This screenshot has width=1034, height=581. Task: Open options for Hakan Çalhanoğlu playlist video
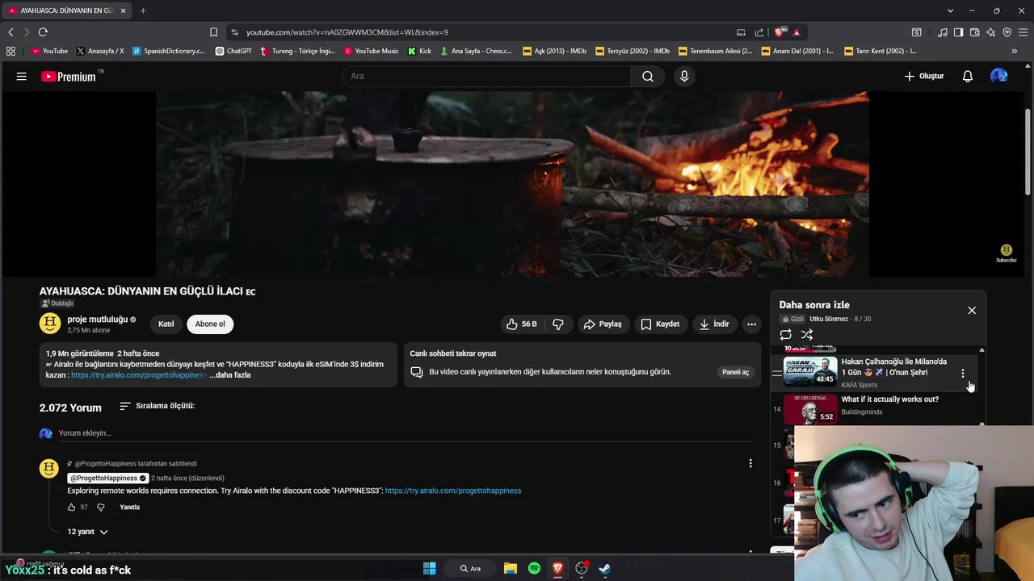(962, 373)
